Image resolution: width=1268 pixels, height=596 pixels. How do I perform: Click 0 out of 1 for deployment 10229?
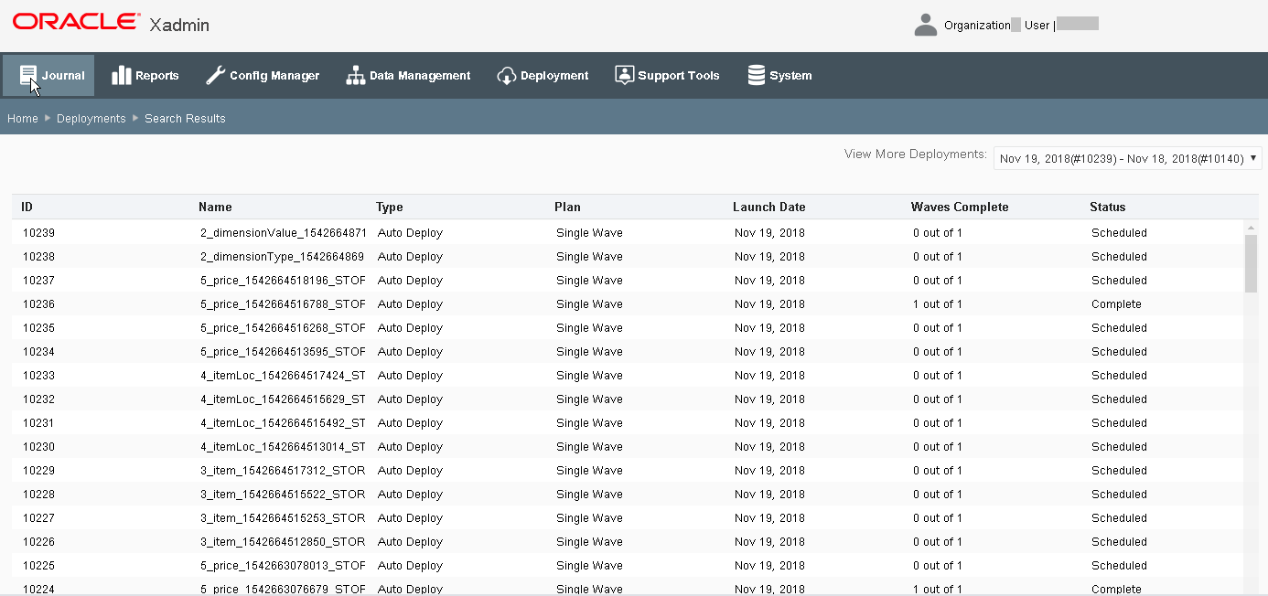tap(938, 471)
